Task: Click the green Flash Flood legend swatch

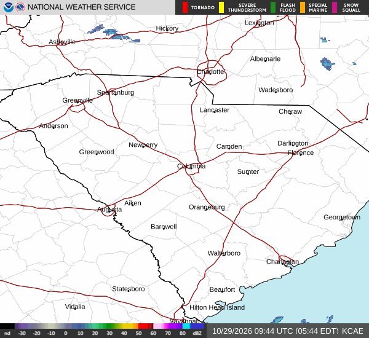Action: pos(273,7)
